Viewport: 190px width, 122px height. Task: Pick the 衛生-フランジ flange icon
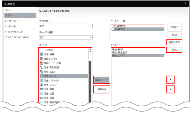42,85
